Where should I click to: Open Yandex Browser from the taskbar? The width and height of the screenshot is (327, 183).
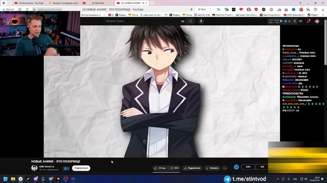(x=20, y=179)
